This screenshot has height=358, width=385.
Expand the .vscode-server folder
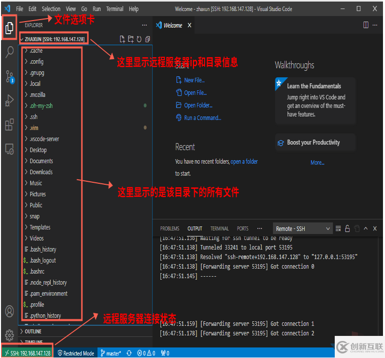44,139
